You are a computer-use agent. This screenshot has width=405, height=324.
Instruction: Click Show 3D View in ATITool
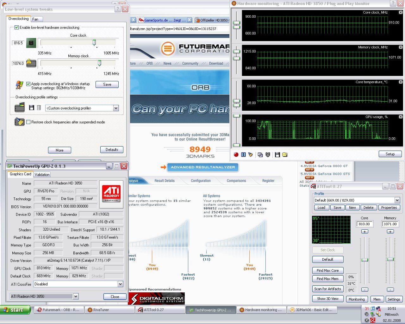coord(328,299)
